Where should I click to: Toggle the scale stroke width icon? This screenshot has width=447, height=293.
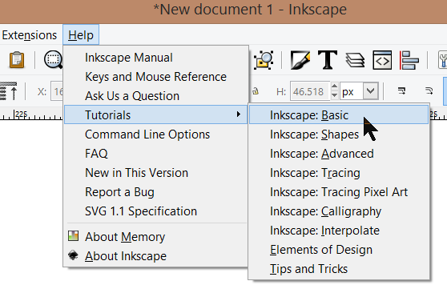point(401,91)
